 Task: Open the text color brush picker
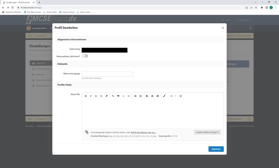(x=164, y=96)
